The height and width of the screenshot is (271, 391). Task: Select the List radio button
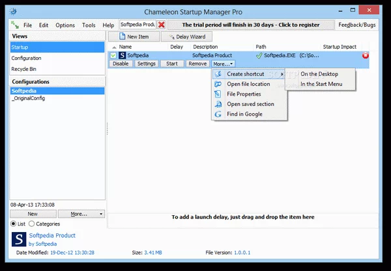coord(13,224)
